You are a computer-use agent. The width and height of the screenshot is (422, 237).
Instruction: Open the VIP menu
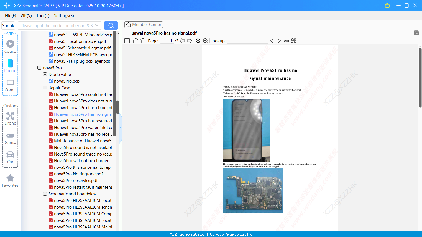point(26,16)
